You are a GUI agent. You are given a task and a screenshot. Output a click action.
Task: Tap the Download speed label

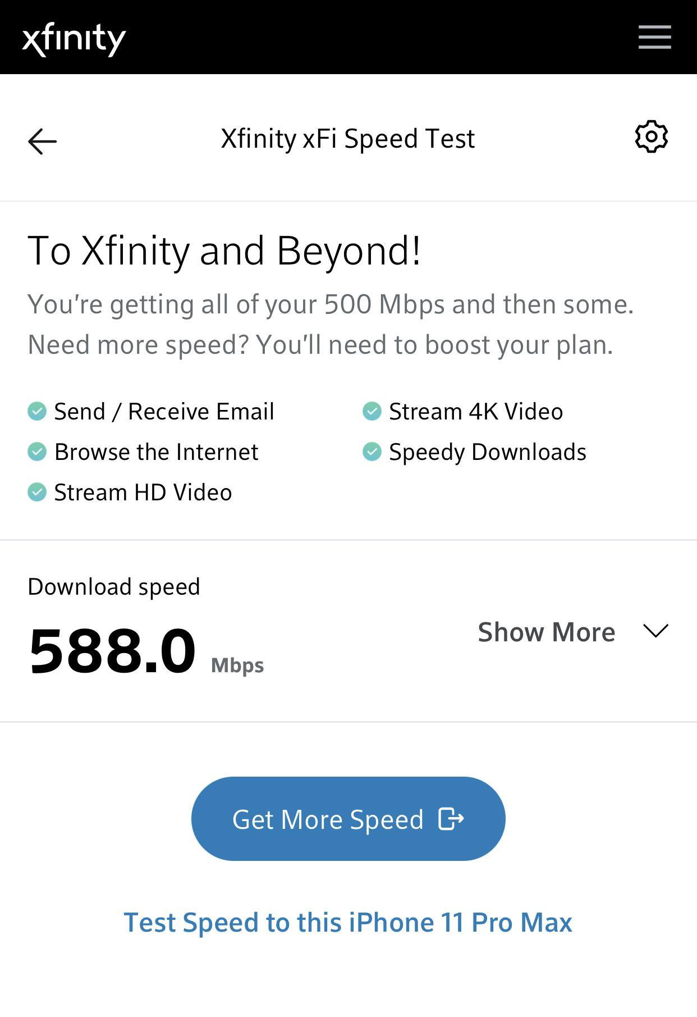(x=114, y=587)
